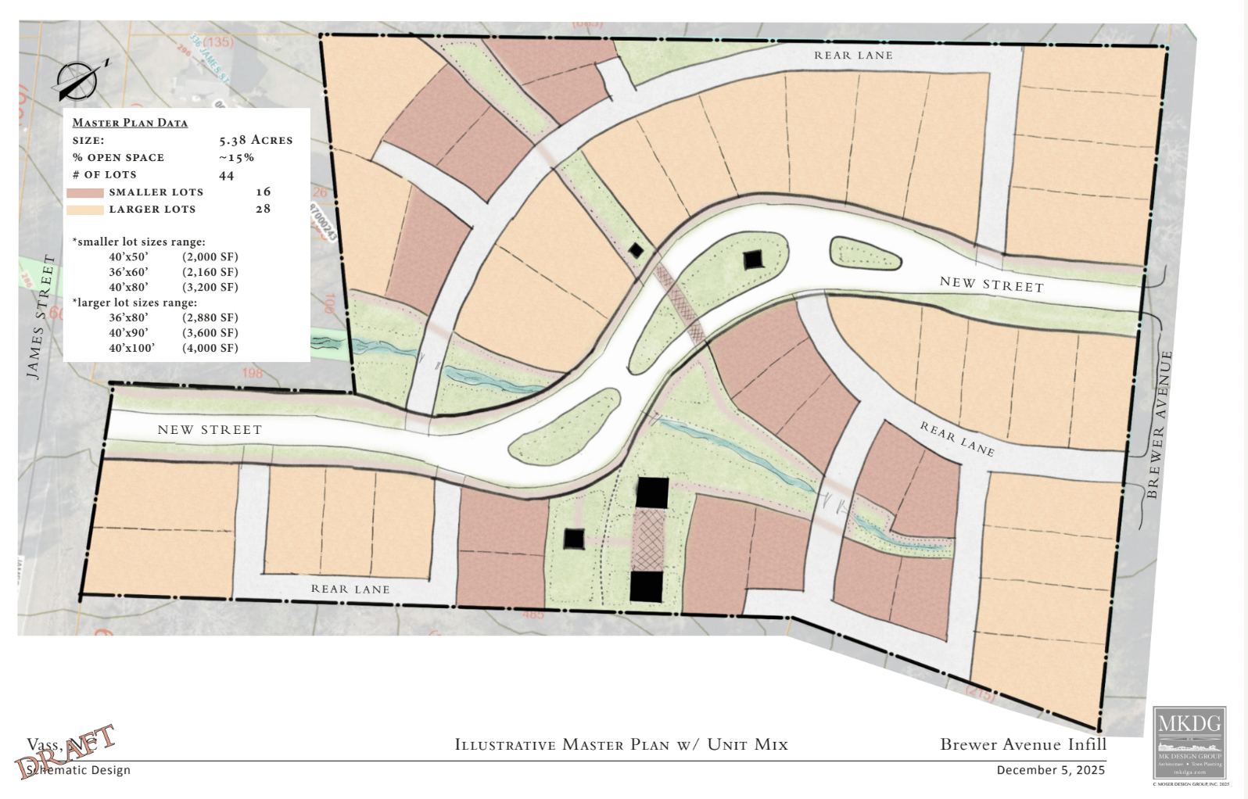Click '*smaller lot sizes range:' text
The height and width of the screenshot is (799, 1248).
[138, 242]
